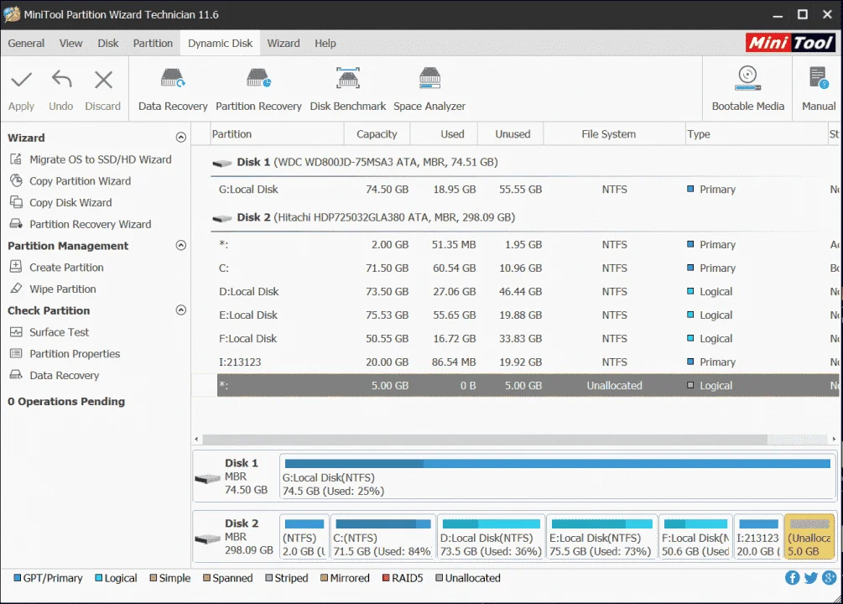The image size is (843, 604).
Task: Click the Surface Test icon
Action: tap(16, 332)
